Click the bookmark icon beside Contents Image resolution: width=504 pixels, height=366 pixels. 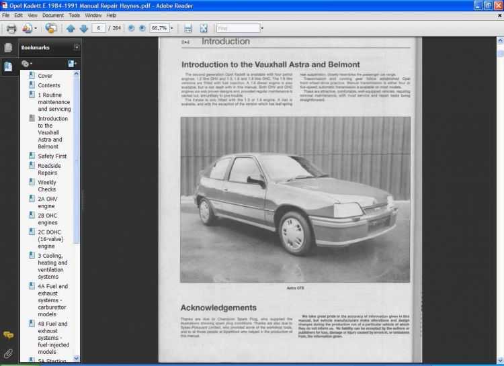(x=32, y=85)
